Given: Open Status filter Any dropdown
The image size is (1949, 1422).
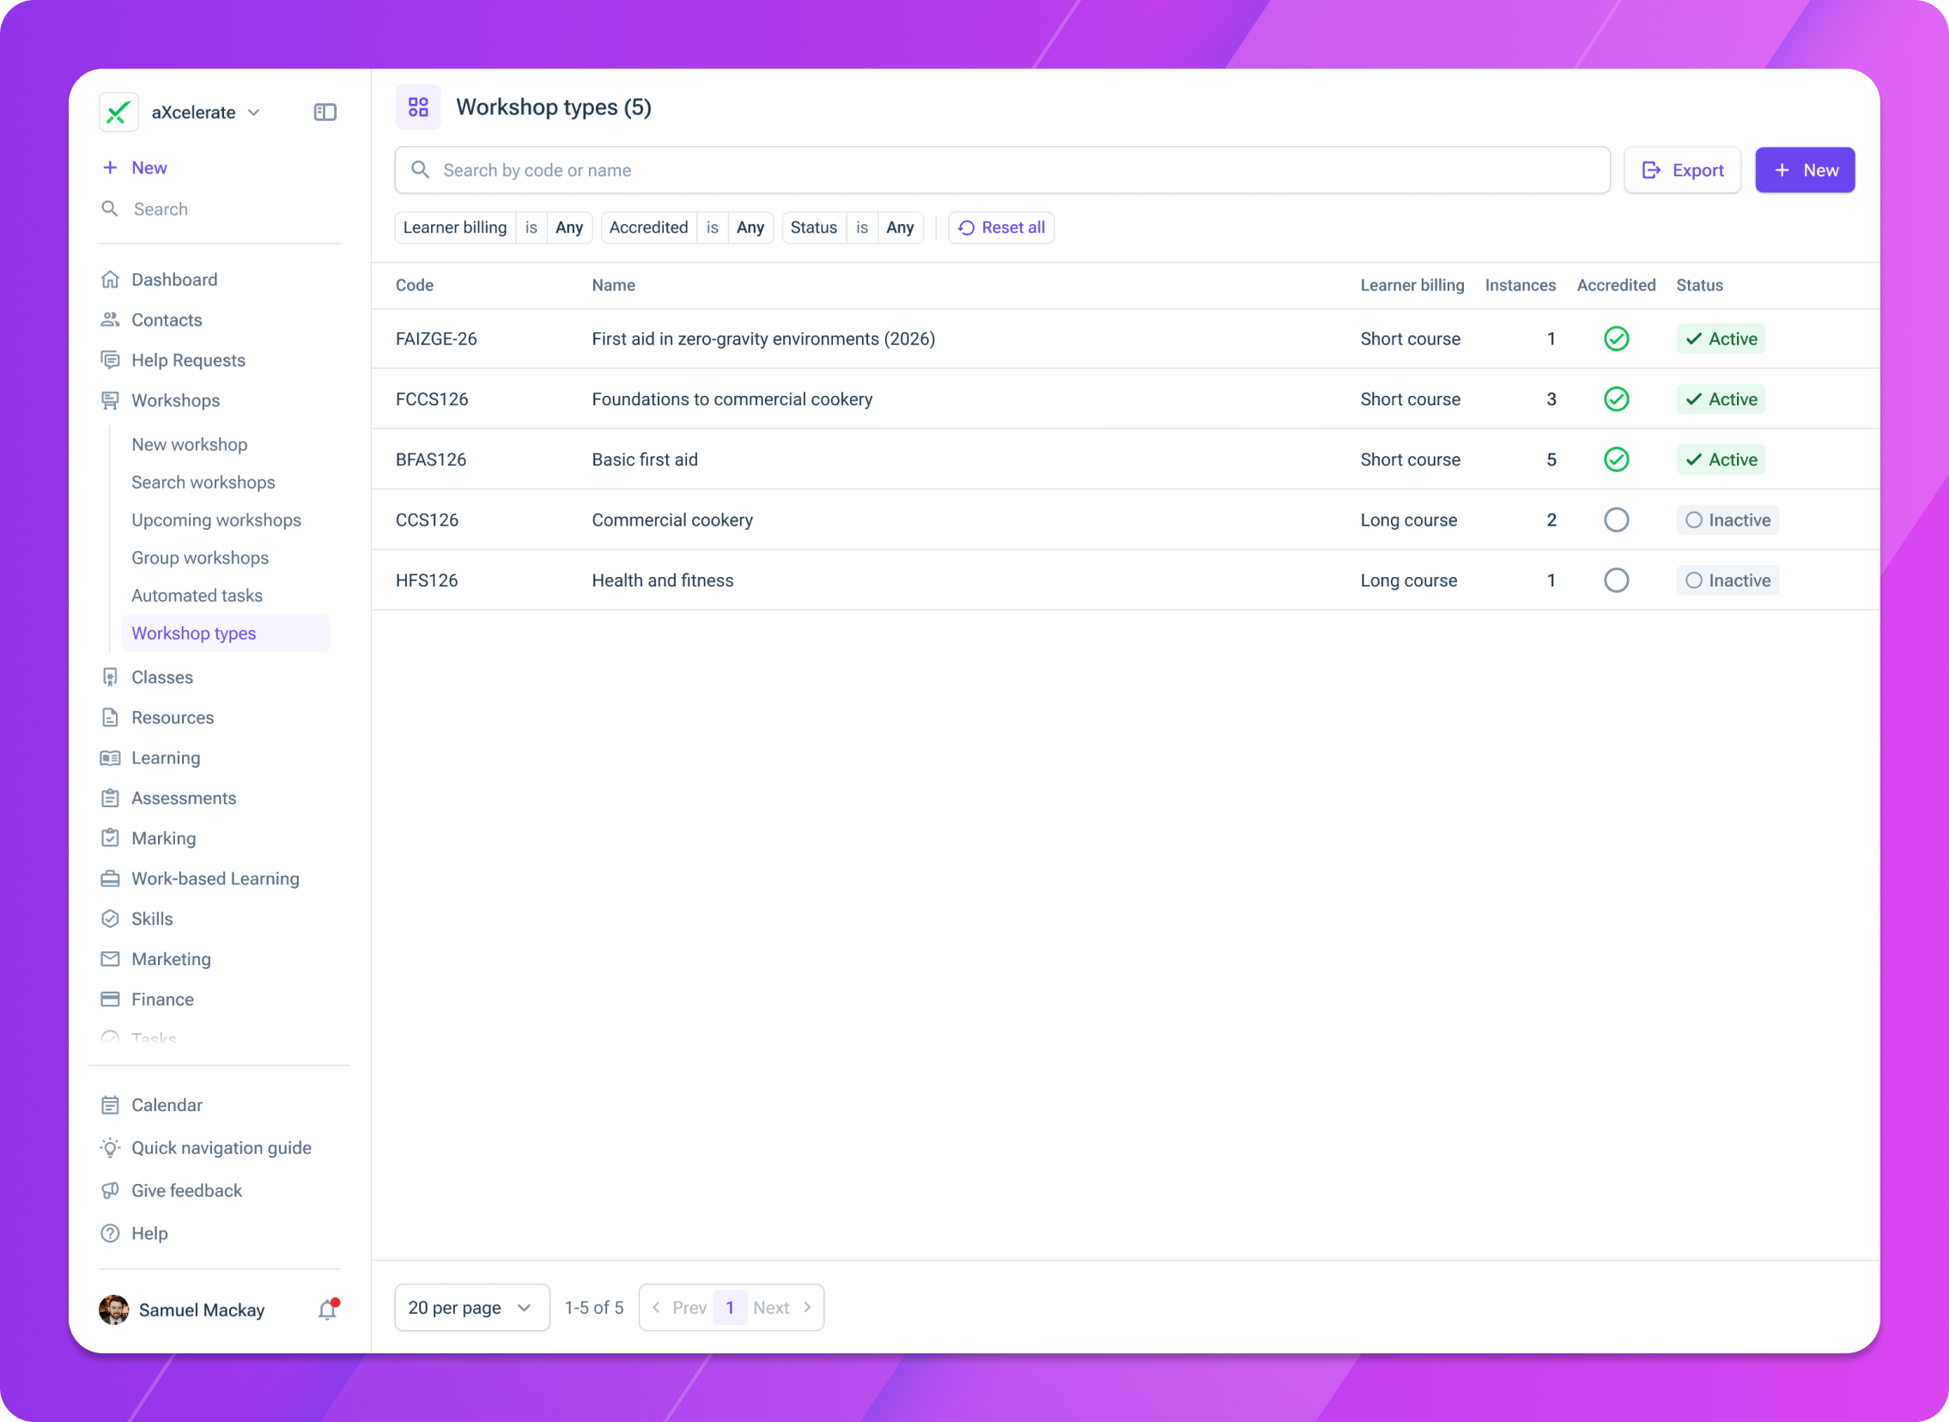Looking at the screenshot, I should point(900,228).
